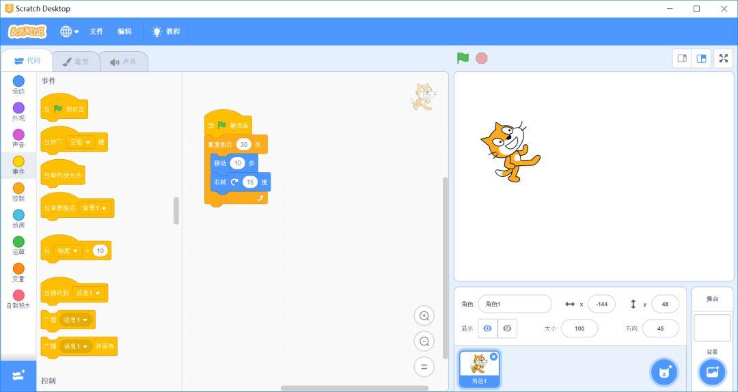Screen dimensions: 738x392
Task: Switch to the 造型 tab
Action: [76, 61]
